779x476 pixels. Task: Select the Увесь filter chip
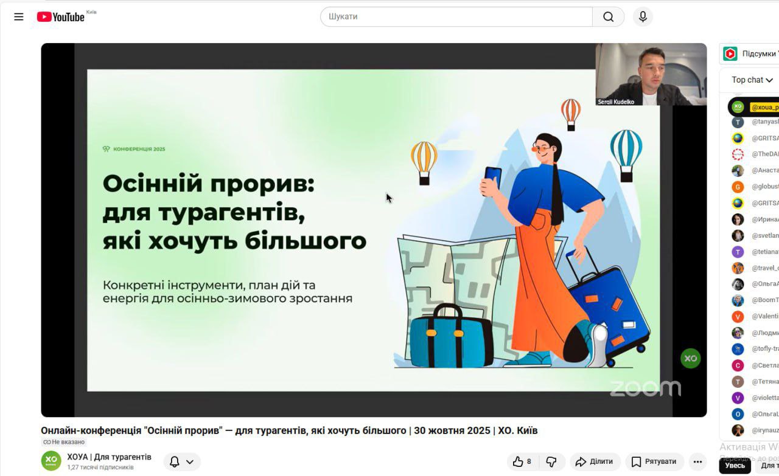coord(735,466)
